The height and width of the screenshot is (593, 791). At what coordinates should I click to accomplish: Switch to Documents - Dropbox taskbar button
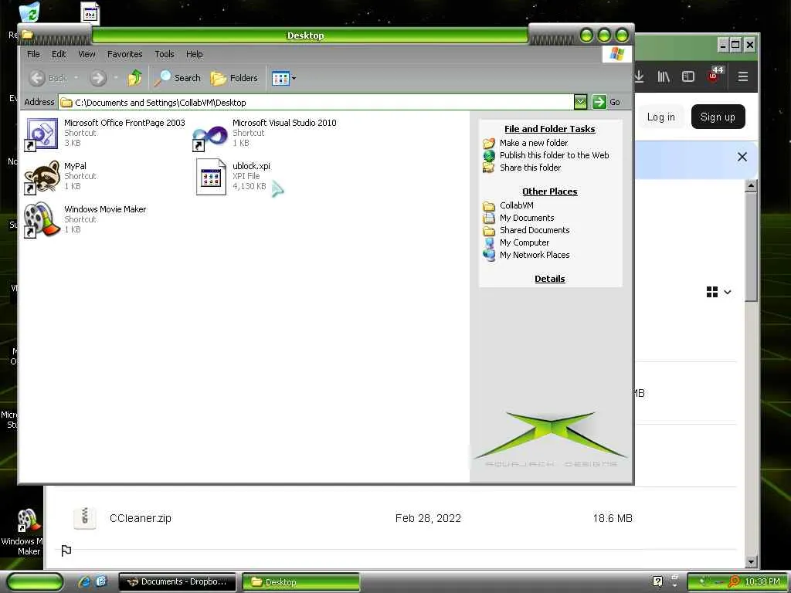tap(177, 582)
